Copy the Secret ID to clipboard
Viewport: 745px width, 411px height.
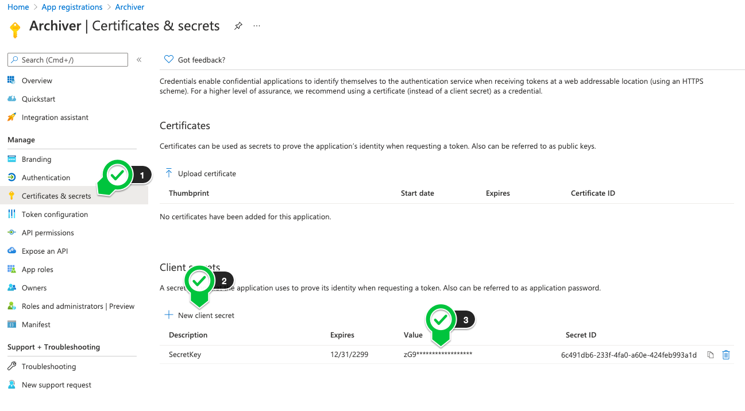711,355
